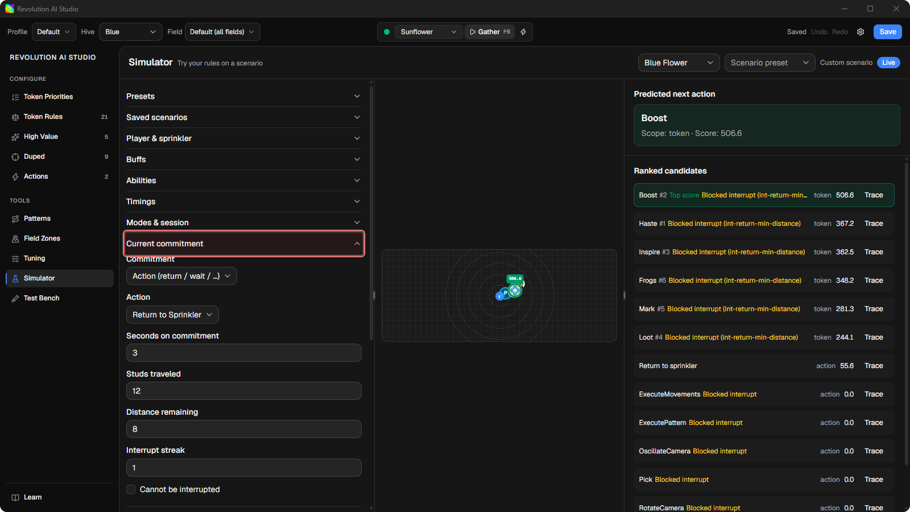The image size is (910, 512).
Task: Open Field Zones tool
Action: pyautogui.click(x=59, y=238)
